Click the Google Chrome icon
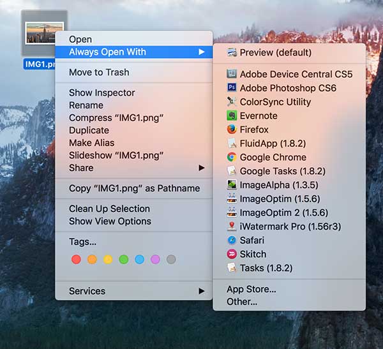 pyautogui.click(x=232, y=157)
